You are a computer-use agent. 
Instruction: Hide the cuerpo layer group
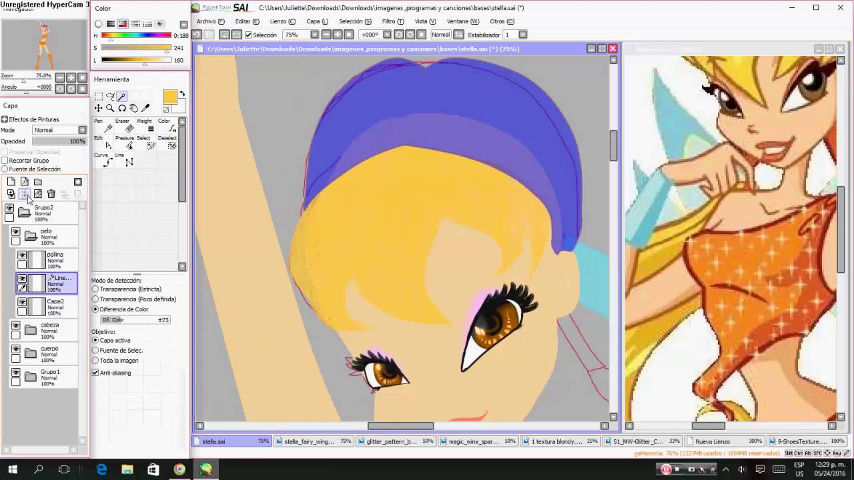coord(15,349)
